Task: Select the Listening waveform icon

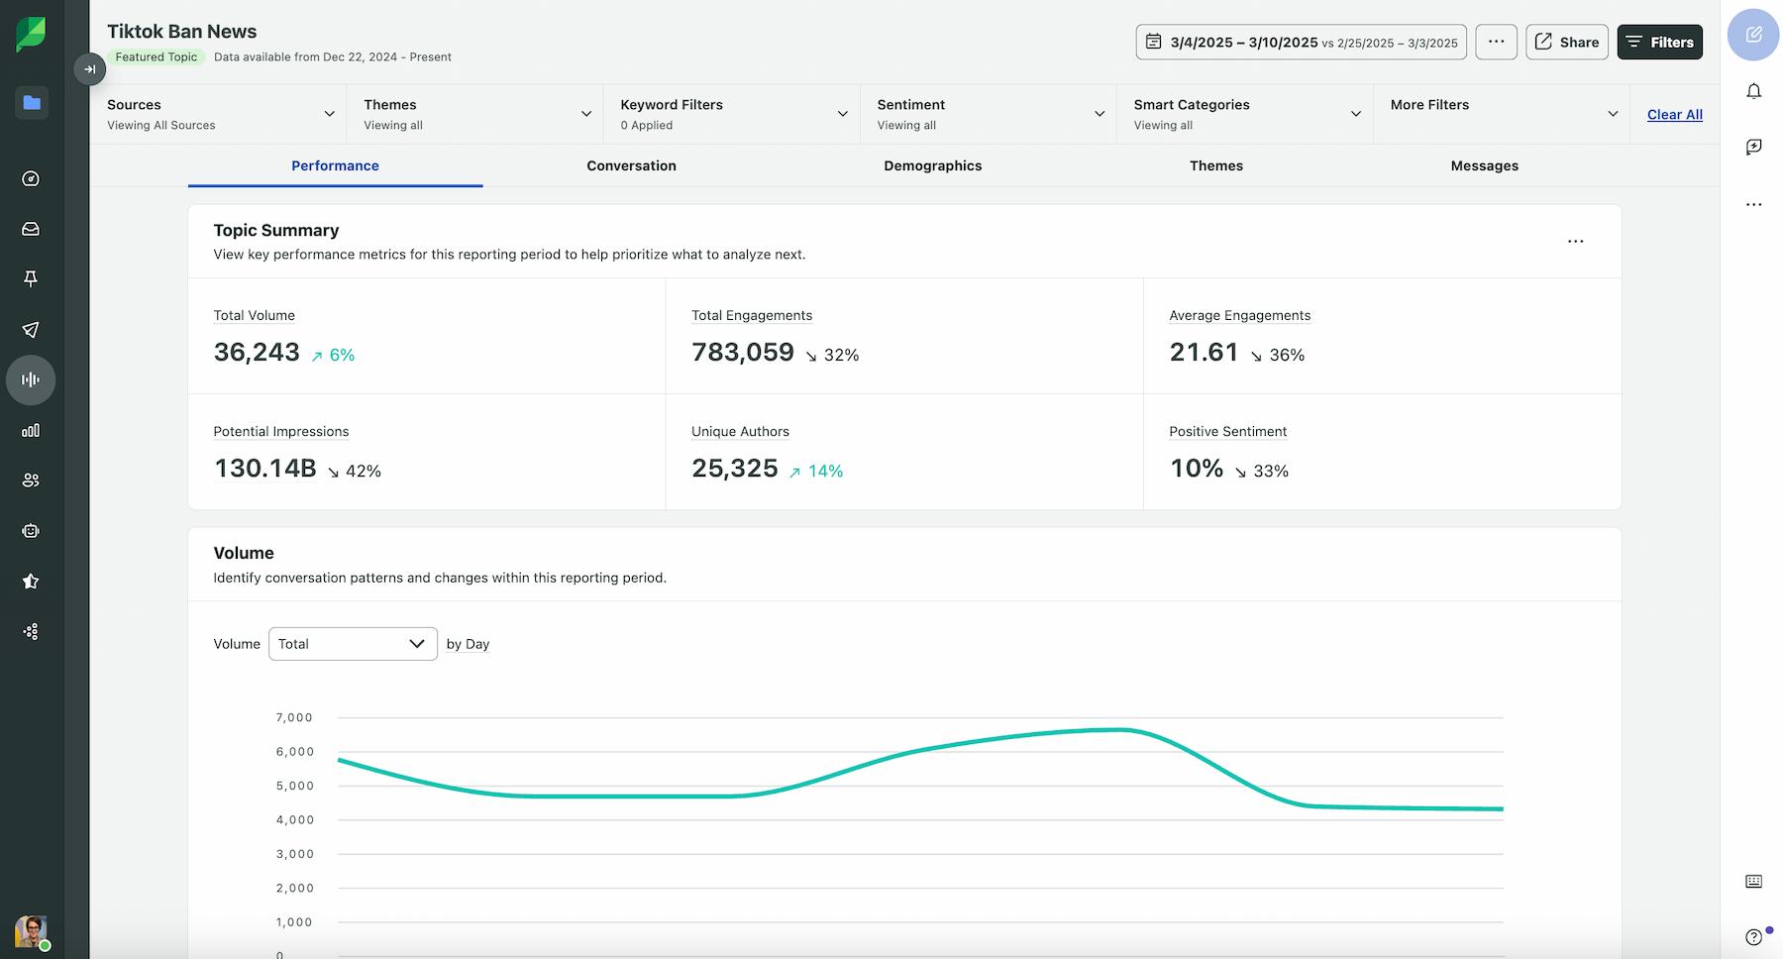Action: [x=31, y=379]
